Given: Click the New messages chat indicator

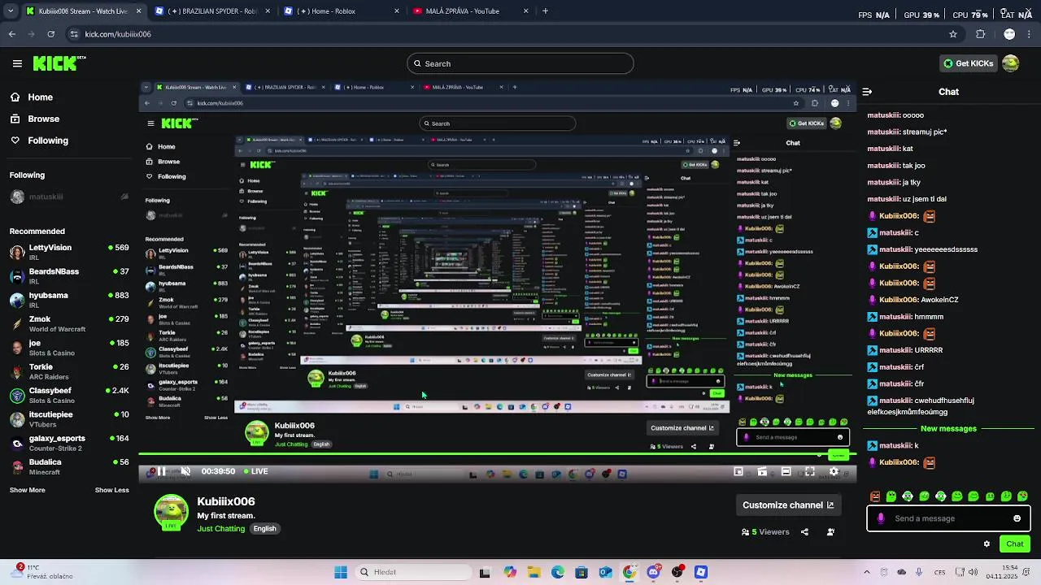Looking at the screenshot, I should point(948,428).
